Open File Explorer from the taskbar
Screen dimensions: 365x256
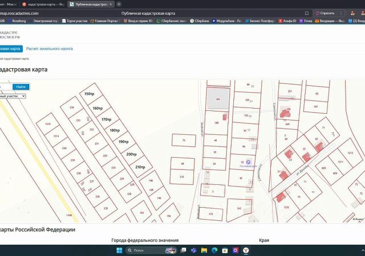coord(204,250)
